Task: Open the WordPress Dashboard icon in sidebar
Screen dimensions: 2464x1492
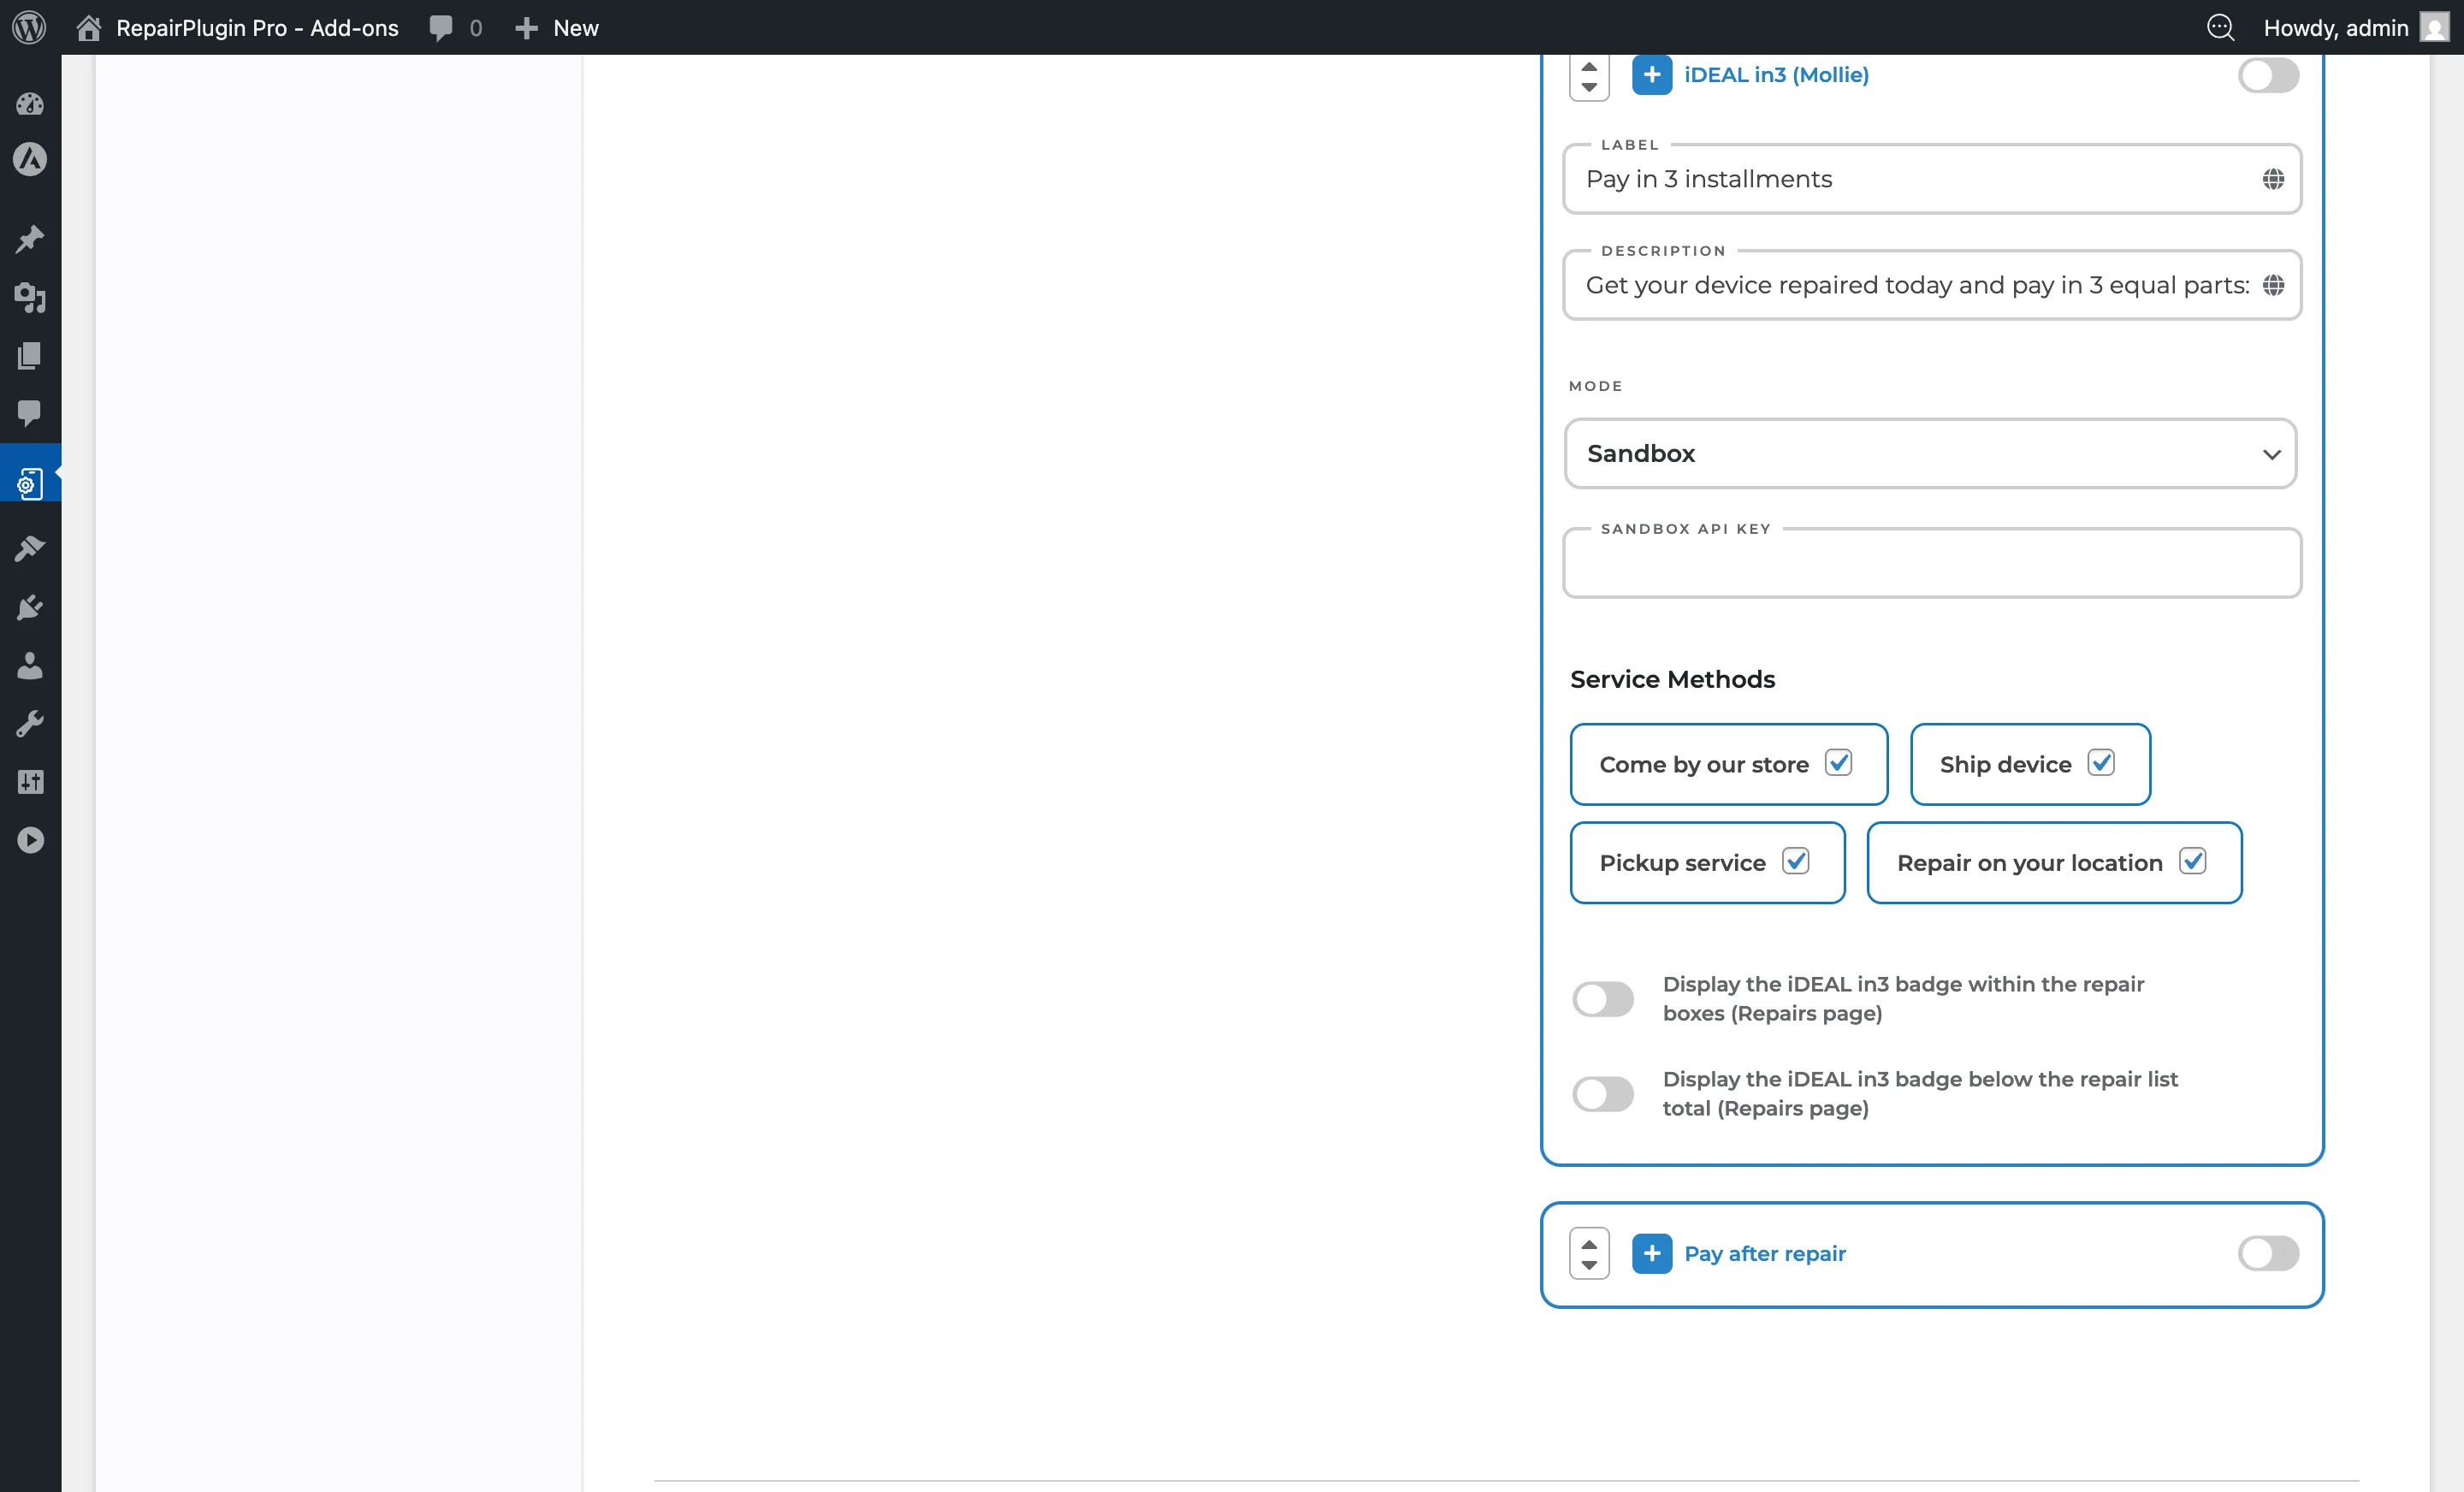Action: [x=30, y=104]
